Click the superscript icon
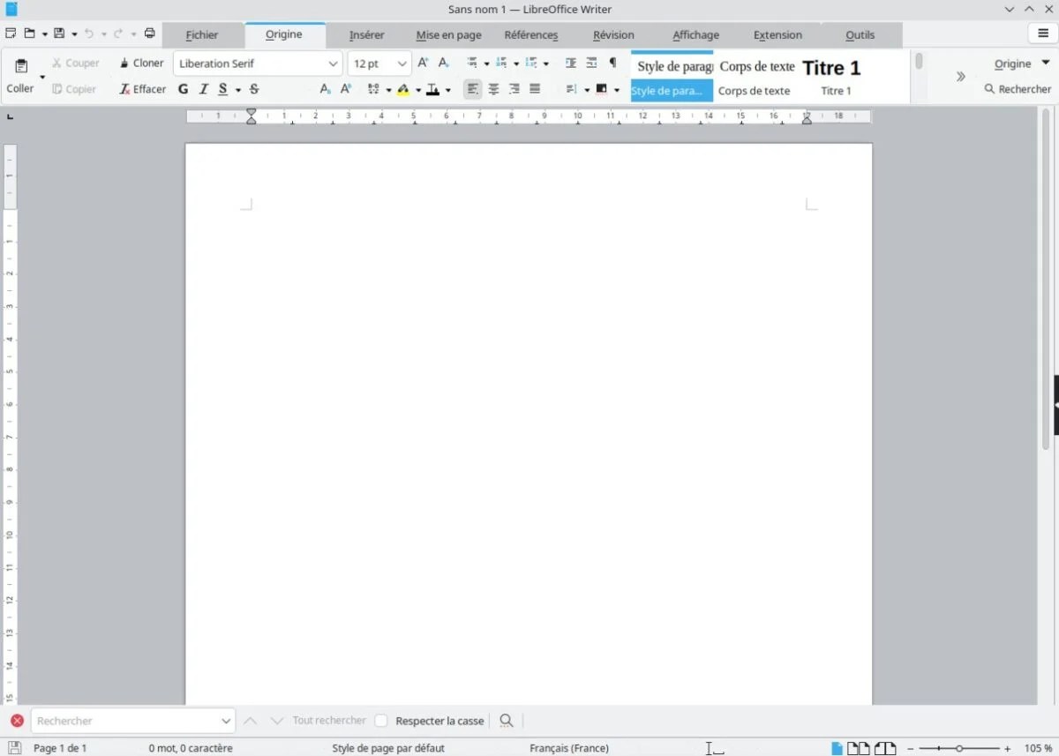The width and height of the screenshot is (1059, 756). click(346, 89)
